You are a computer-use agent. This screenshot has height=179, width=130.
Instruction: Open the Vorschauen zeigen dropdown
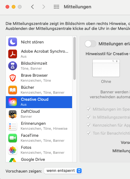click(x=63, y=171)
